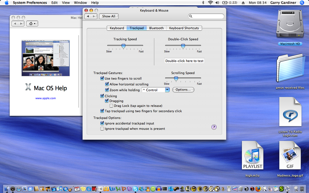The height and width of the screenshot is (193, 309).
Task: Open QuickTime Player in the Dock
Action: click(89, 189)
